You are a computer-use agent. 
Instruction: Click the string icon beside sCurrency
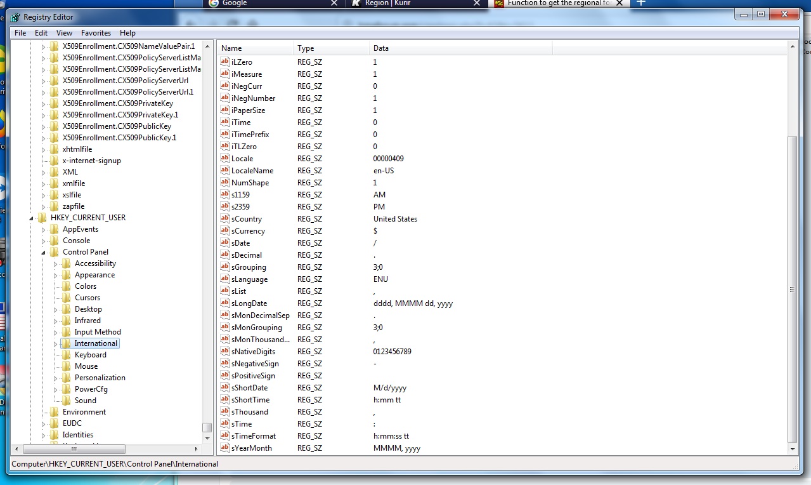[225, 231]
